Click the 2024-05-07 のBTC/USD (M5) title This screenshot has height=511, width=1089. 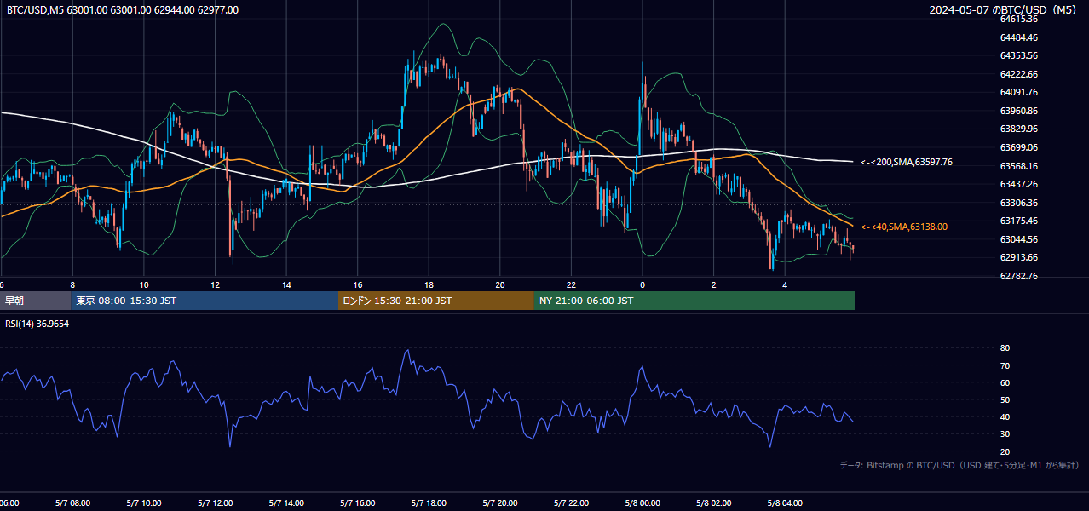pos(1004,10)
